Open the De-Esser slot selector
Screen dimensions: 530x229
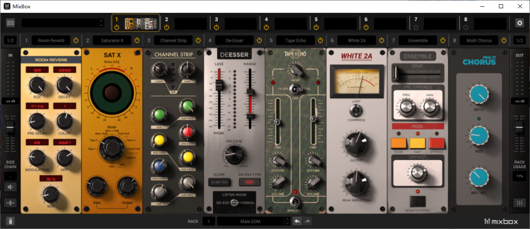coord(234,40)
